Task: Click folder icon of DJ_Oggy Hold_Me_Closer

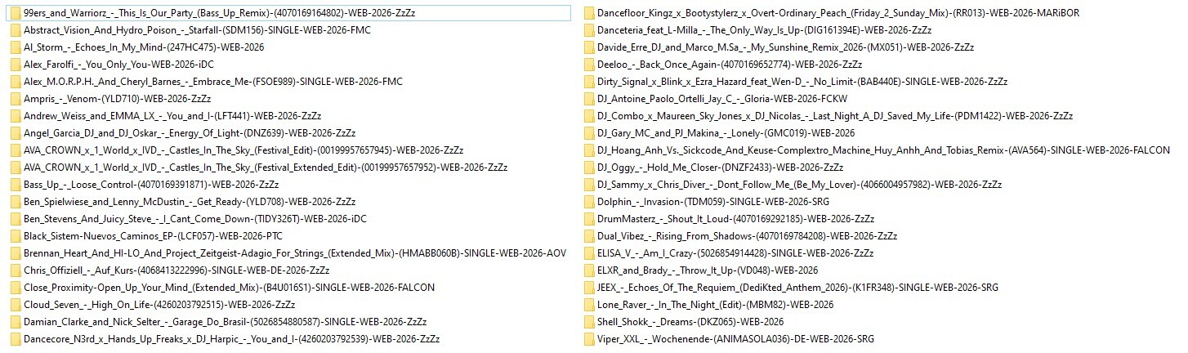Action: coord(589,168)
